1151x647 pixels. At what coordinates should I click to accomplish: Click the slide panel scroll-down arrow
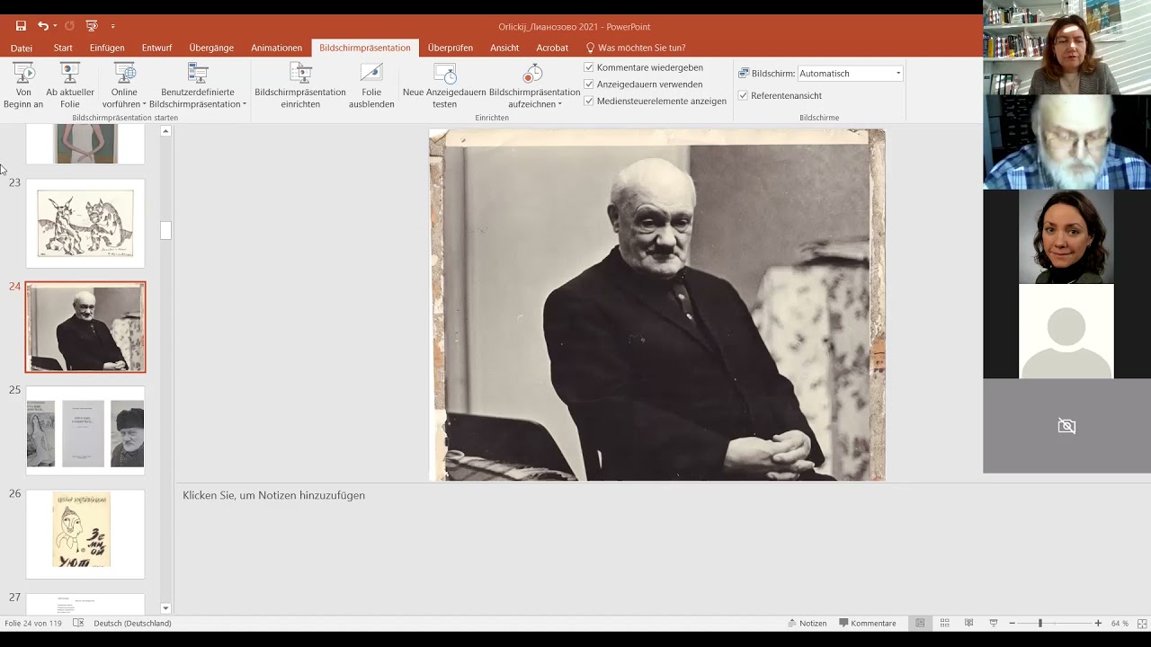(165, 608)
